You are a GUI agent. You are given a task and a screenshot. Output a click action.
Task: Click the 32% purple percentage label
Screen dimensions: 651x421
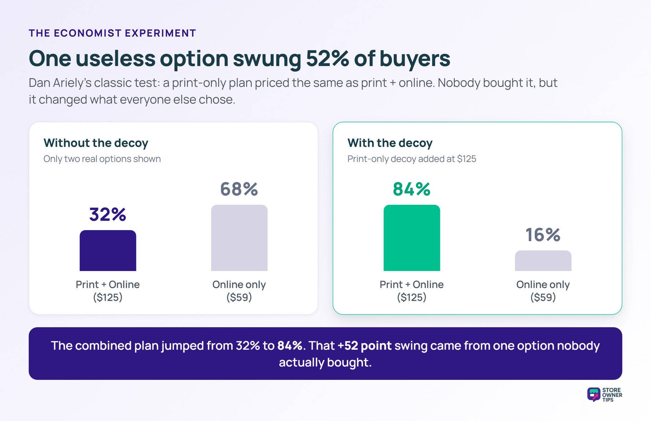[x=108, y=214]
